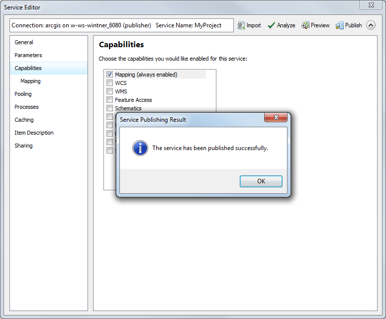Image resolution: width=386 pixels, height=319 pixels.
Task: Click the Capabilities heading text
Action: click(121, 45)
